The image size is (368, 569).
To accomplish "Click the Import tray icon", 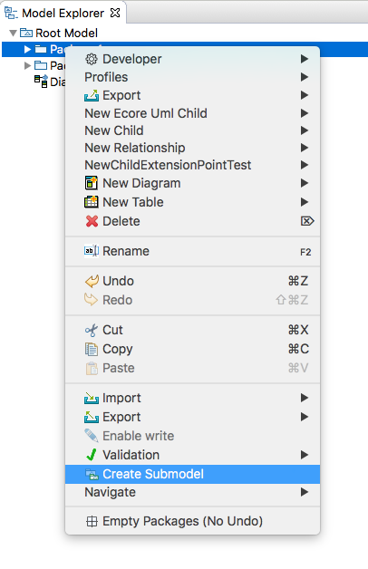I will coord(92,398).
